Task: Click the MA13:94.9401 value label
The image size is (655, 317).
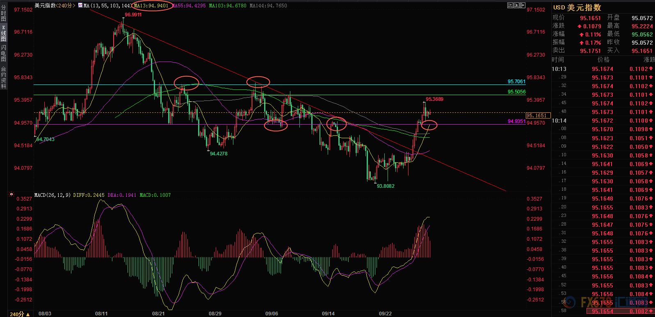Action: pos(151,6)
